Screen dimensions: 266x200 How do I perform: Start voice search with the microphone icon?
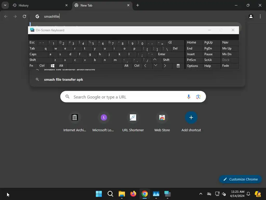(189, 97)
